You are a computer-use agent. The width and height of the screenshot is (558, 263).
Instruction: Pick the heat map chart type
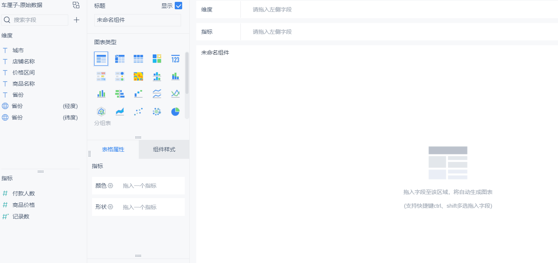(138, 76)
